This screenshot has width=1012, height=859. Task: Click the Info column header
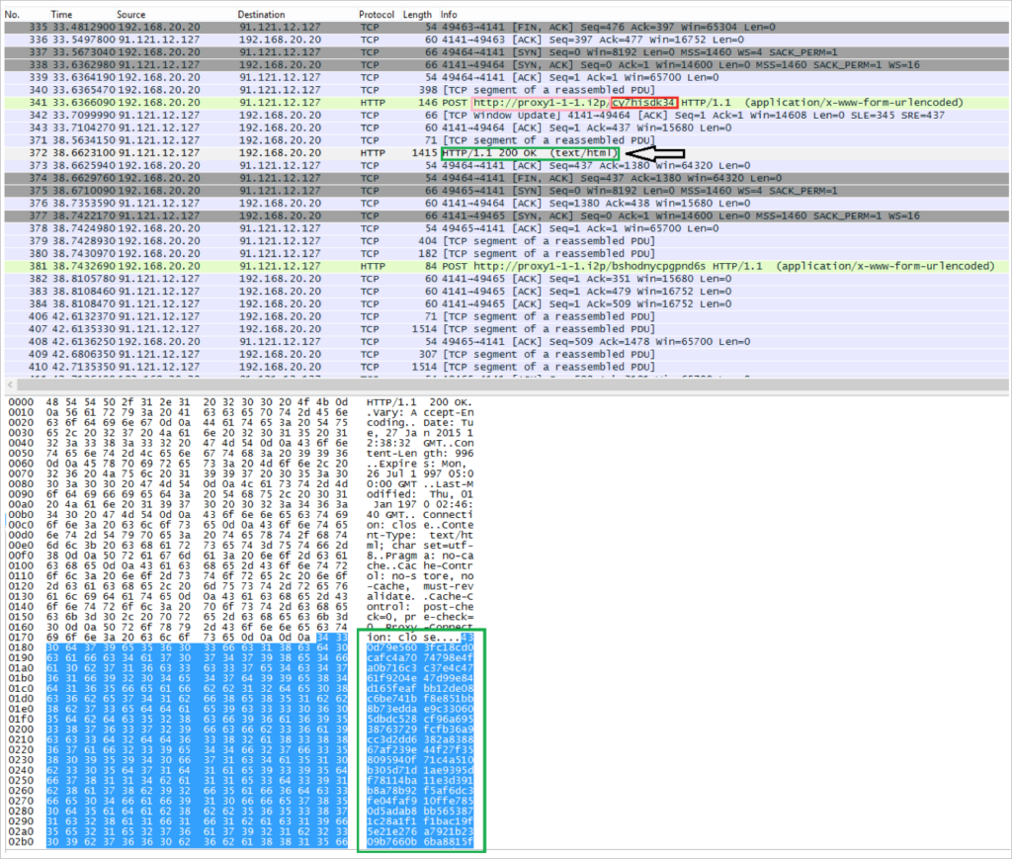[449, 15]
